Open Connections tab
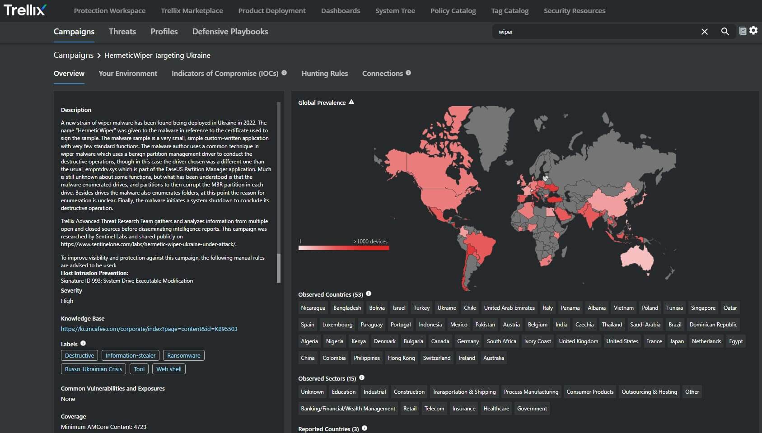This screenshot has width=762, height=433. tap(383, 73)
